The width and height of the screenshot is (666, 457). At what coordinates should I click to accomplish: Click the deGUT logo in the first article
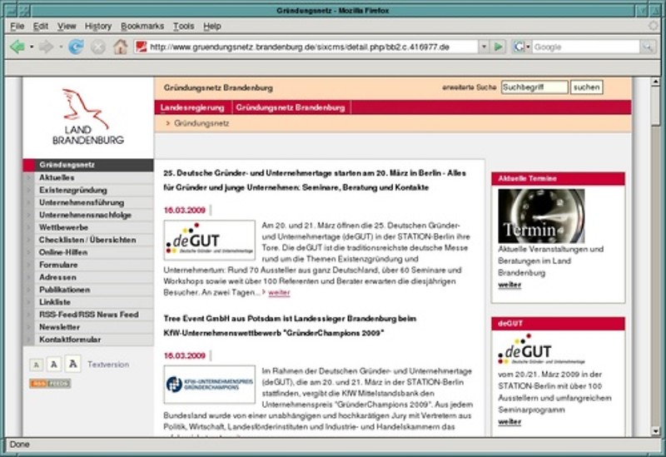(x=210, y=240)
